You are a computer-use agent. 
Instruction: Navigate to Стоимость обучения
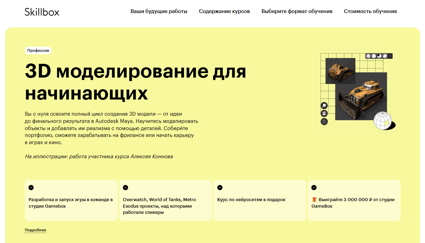370,11
